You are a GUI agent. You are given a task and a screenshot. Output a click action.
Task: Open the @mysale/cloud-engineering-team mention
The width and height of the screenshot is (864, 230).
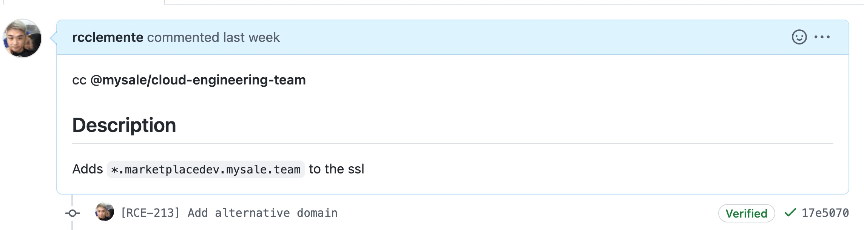[198, 80]
